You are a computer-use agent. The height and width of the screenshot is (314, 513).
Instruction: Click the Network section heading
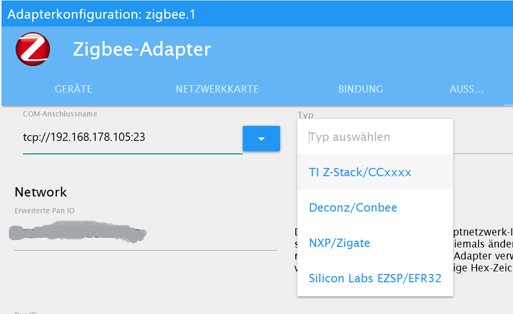41,192
